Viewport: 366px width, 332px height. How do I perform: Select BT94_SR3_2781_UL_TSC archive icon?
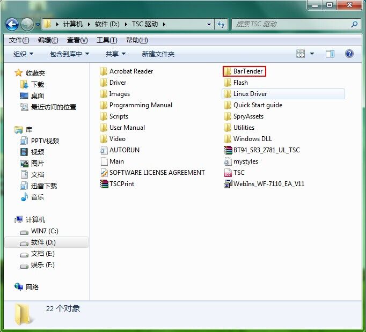click(x=228, y=150)
